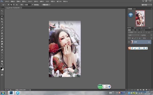Select the Paint Bucket tool
Viewport: 153px width, 95px height.
pos(2,41)
